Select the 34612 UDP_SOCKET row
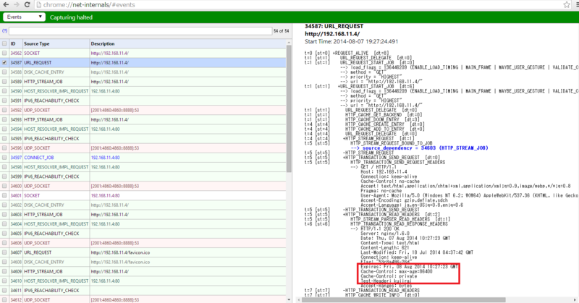 143,299
